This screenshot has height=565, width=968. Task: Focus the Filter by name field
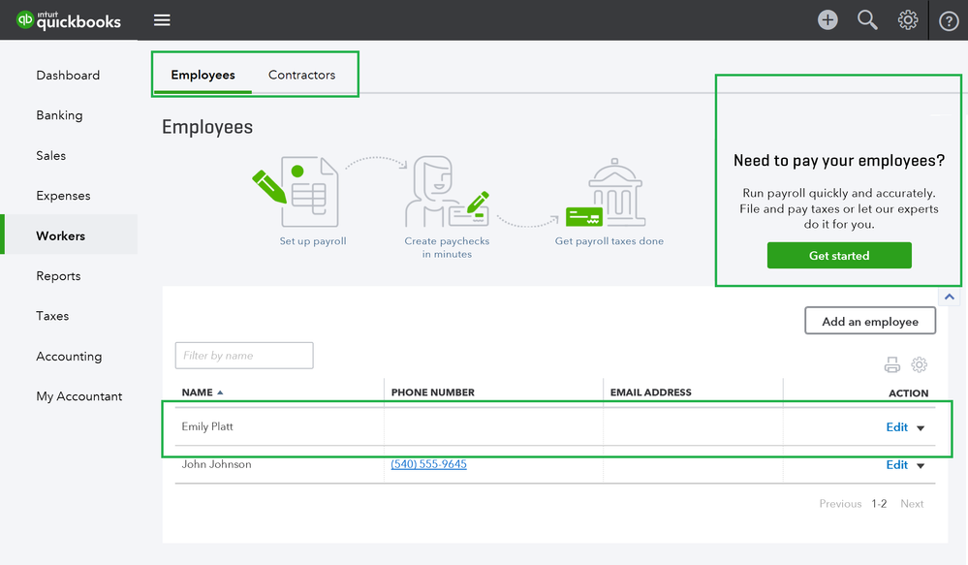click(244, 356)
